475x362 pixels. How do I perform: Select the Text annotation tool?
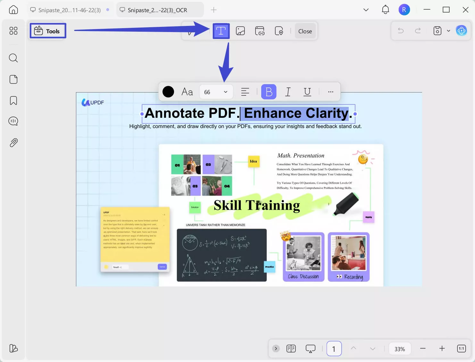click(x=221, y=31)
